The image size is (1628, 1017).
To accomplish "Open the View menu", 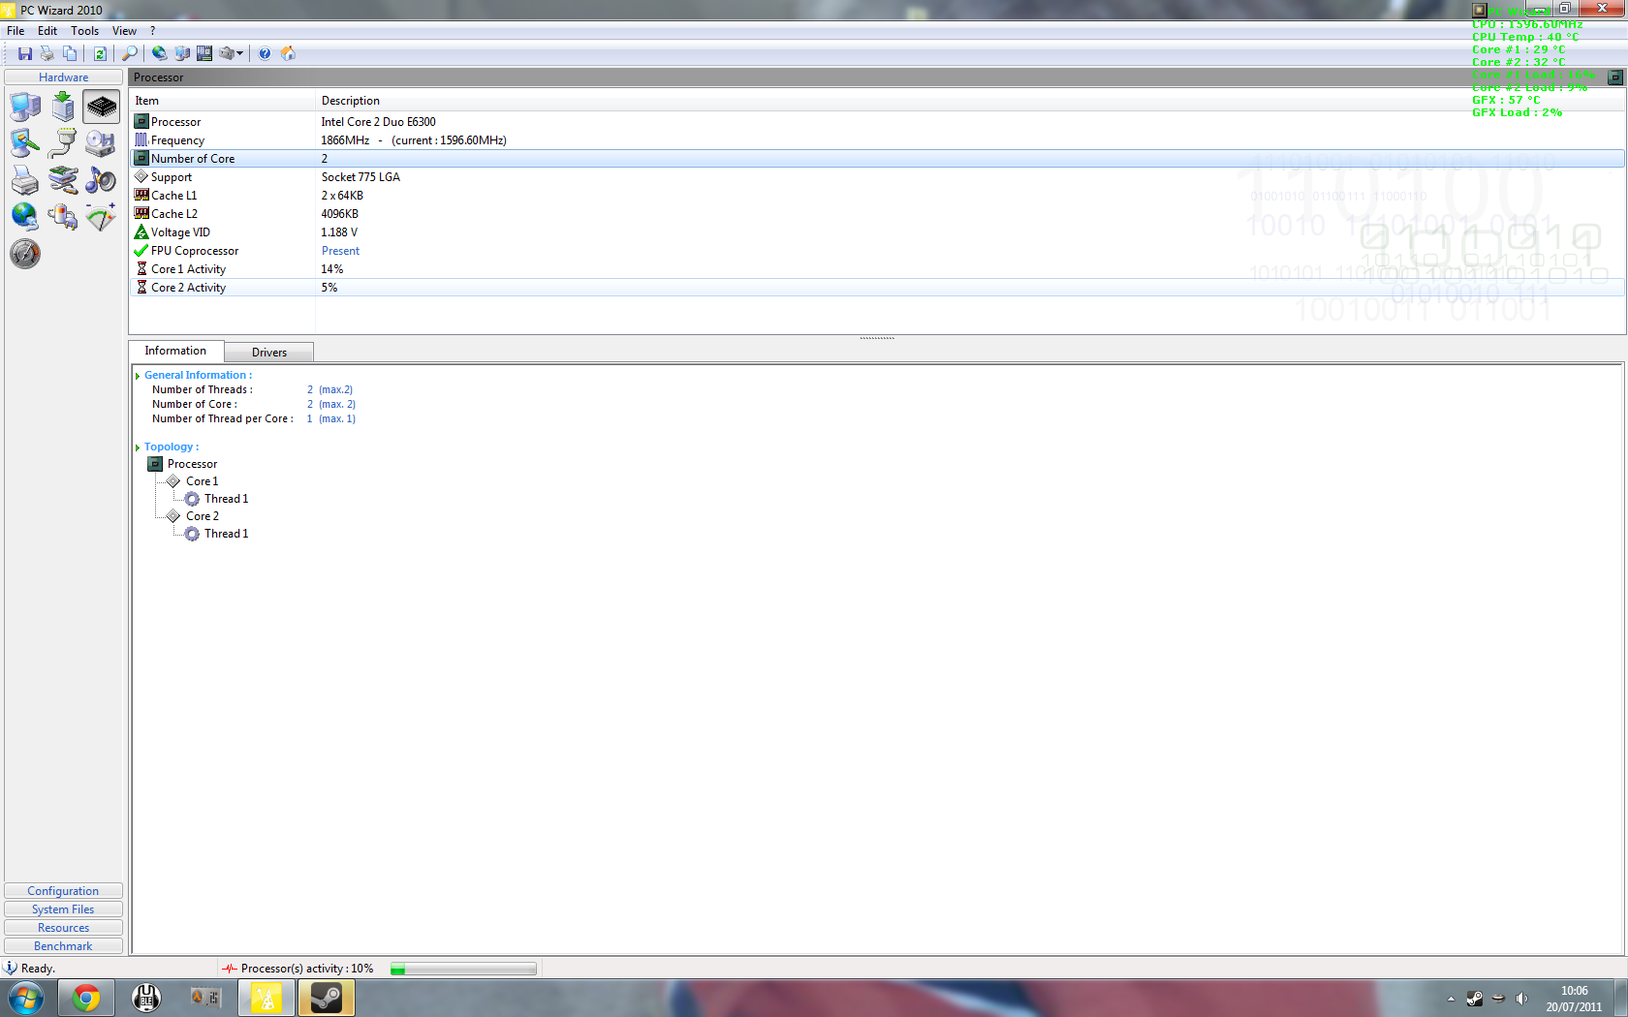I will click(124, 31).
